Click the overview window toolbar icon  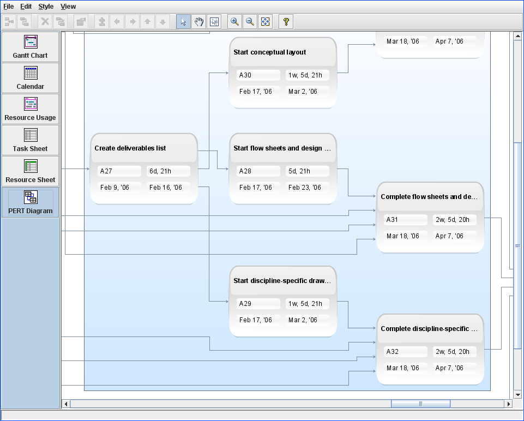(214, 22)
